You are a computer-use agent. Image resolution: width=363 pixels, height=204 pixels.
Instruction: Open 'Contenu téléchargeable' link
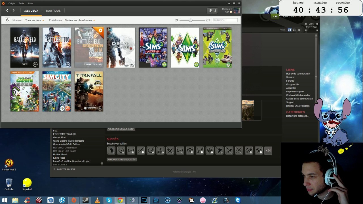pyautogui.click(x=298, y=95)
